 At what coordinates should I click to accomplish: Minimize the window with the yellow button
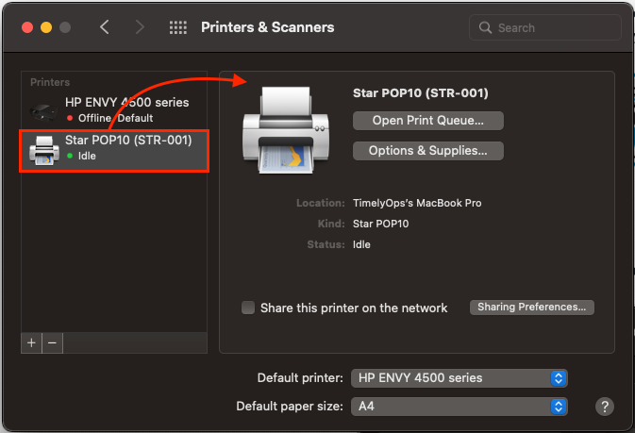pyautogui.click(x=46, y=27)
